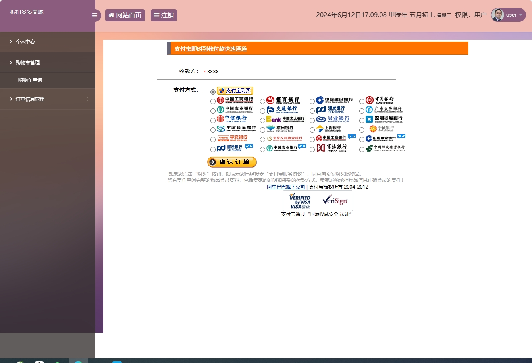Viewport: 532px width, 363px height.
Task: Open the 阿里巴巴旗下公司 link
Action: point(286,187)
